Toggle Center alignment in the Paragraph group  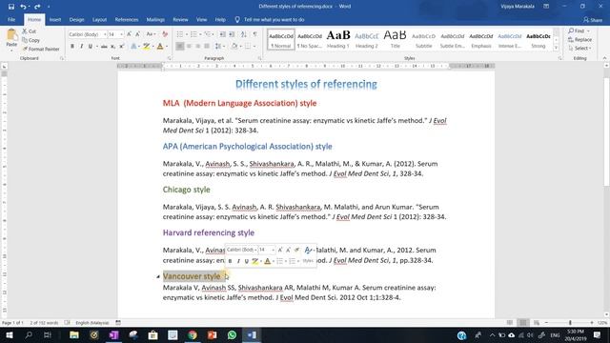coord(189,47)
